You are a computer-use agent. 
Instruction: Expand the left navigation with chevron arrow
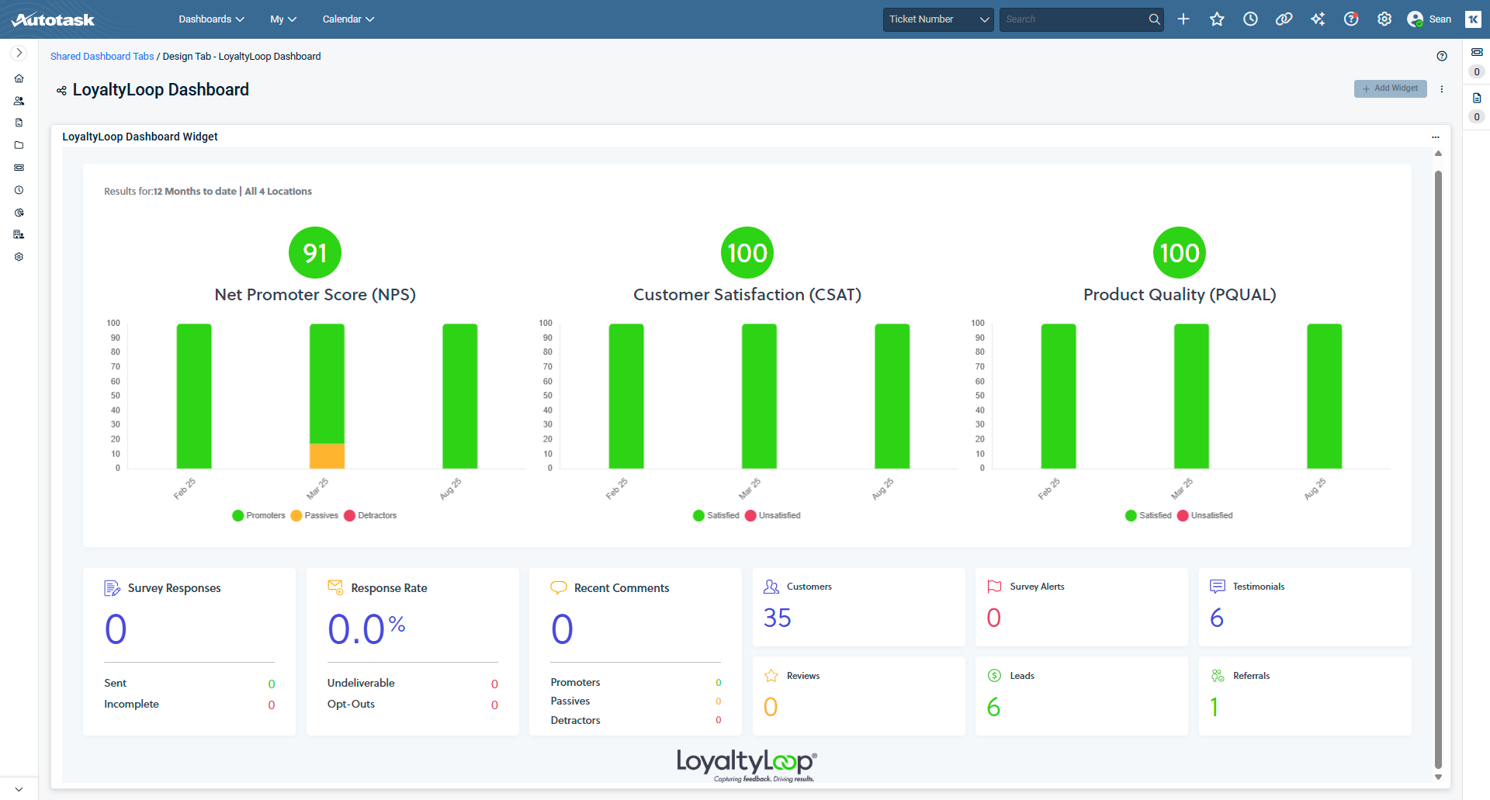pos(19,53)
